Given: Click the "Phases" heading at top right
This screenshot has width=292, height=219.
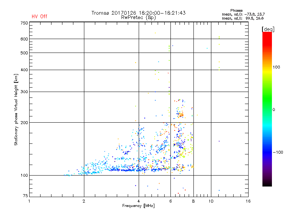Looking at the screenshot, I should 236,11.
